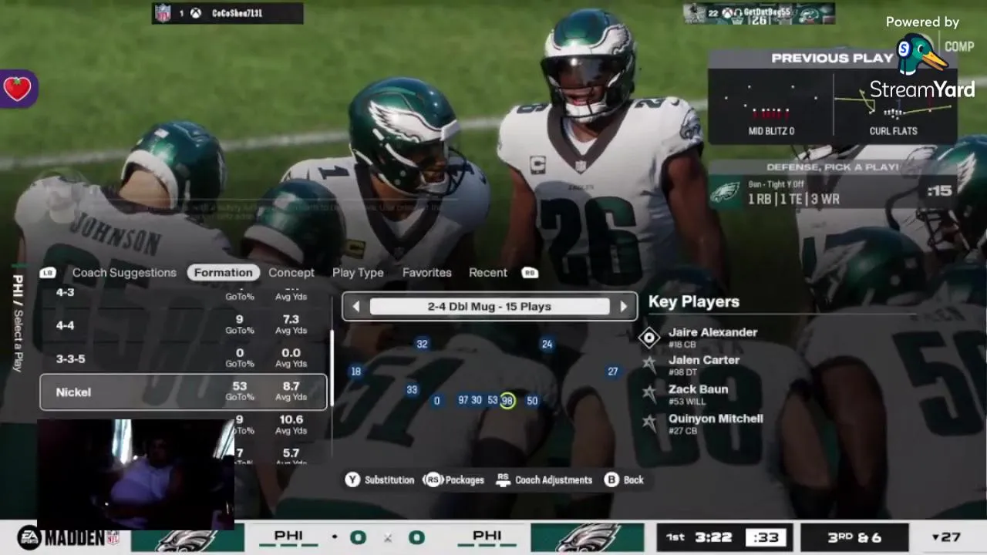The image size is (987, 555).
Task: Click the star beside Quinyon Mitchell
Action: pos(649,422)
